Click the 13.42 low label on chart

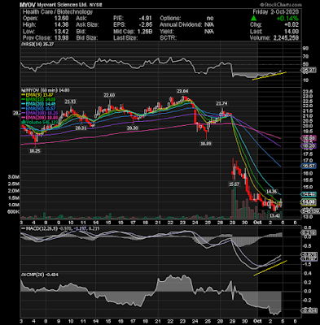(274, 216)
